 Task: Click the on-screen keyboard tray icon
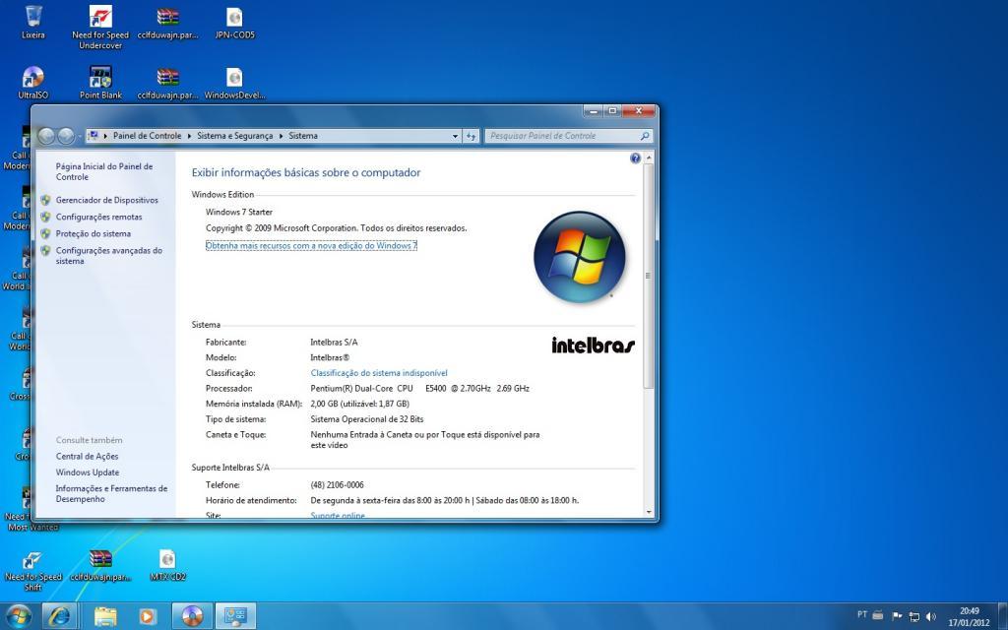point(879,615)
